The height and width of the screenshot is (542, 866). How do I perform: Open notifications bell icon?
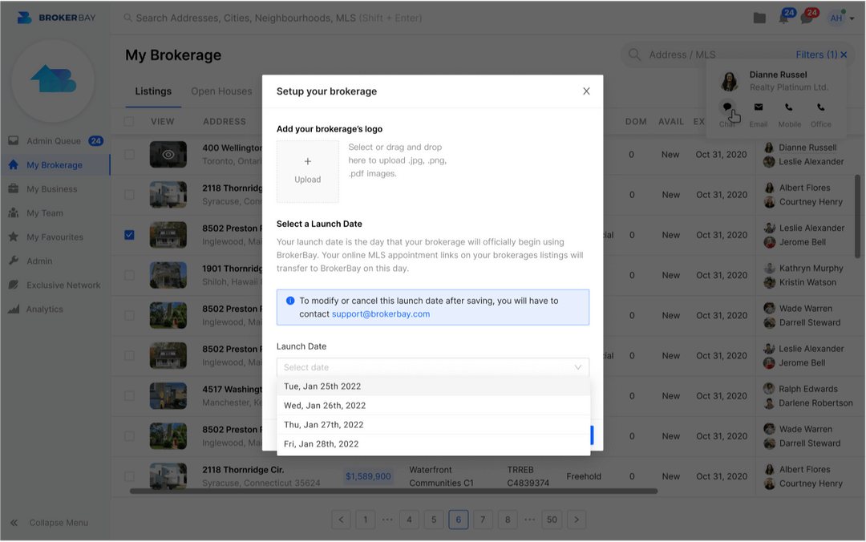[x=784, y=18]
